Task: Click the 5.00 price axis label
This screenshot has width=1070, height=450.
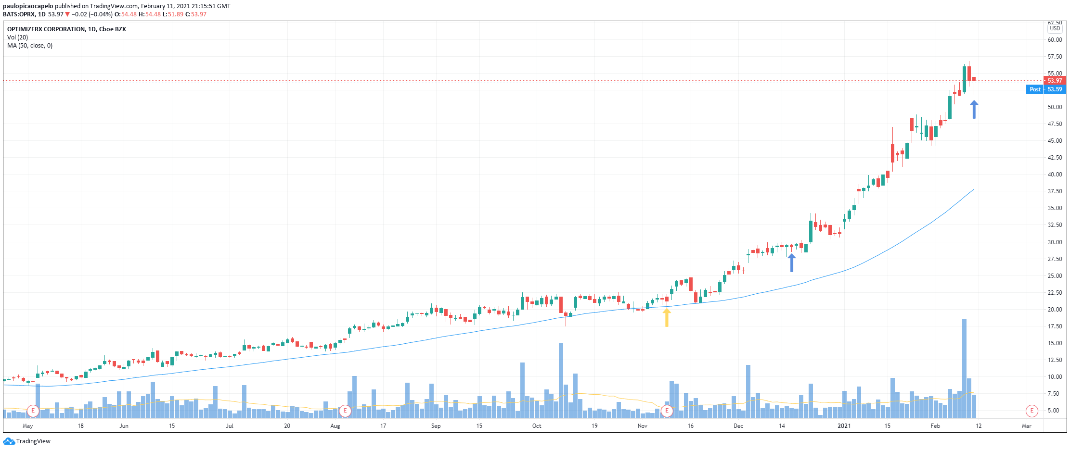Action: 1054,411
